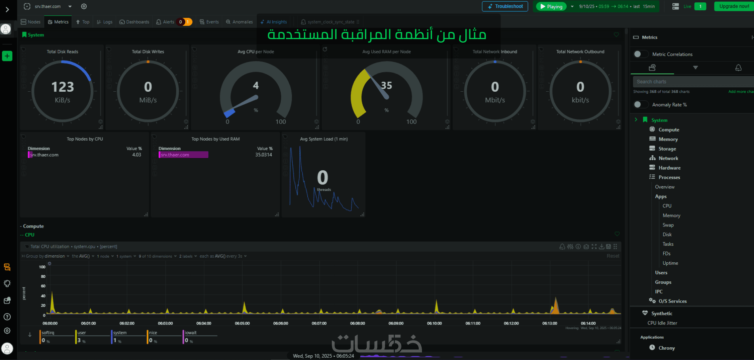The width and height of the screenshot is (754, 360).
Task: Open the Group by dimension dropdown
Action: 48,256
